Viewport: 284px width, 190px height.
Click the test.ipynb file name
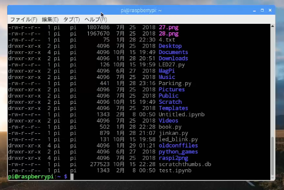[x=175, y=170]
